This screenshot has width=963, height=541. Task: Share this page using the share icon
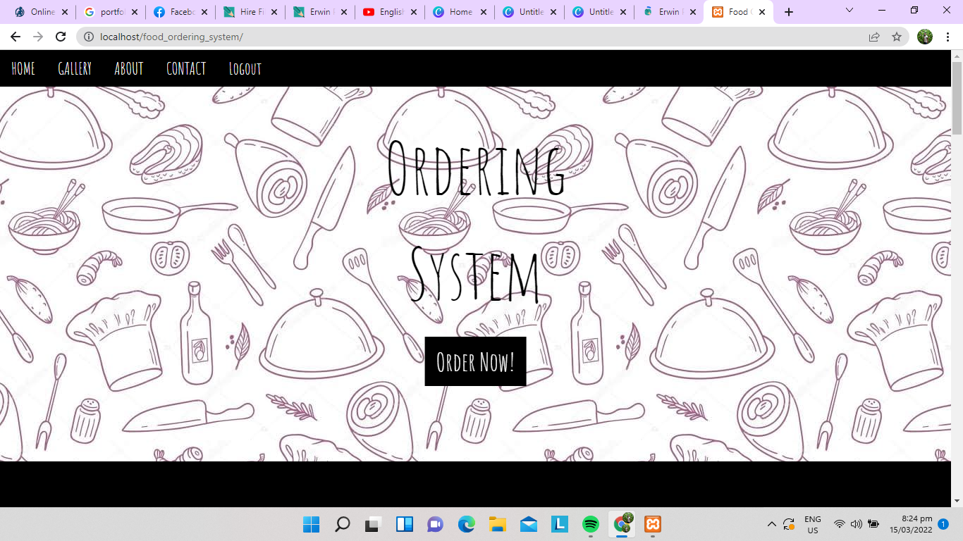point(874,37)
